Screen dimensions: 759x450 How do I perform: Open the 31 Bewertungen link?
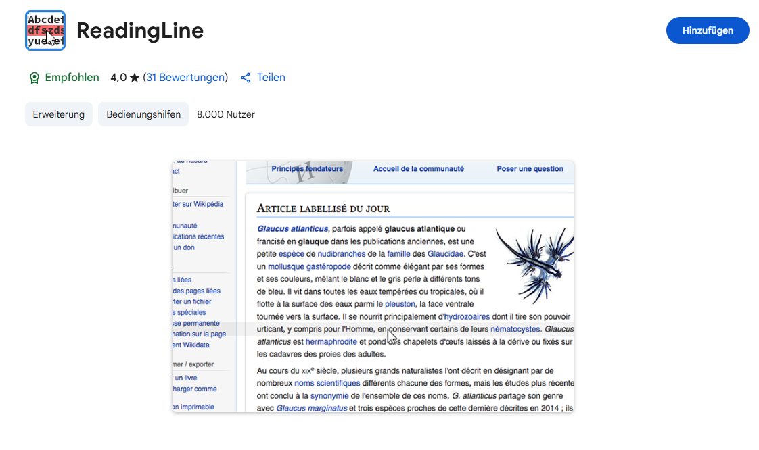[x=185, y=77]
